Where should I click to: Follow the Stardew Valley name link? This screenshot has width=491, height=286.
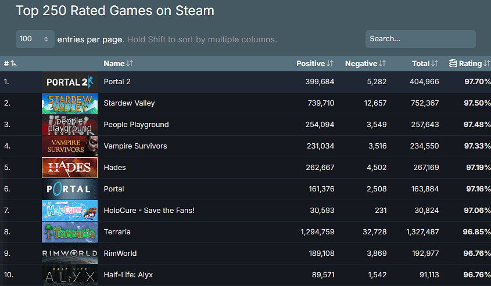129,103
